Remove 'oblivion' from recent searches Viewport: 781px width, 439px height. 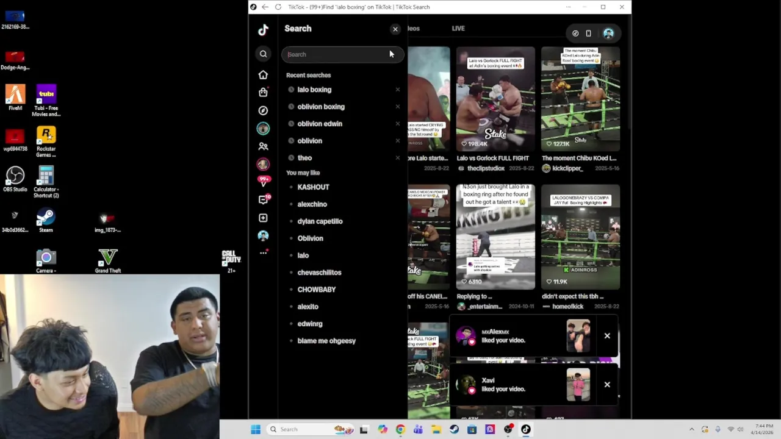tap(397, 141)
